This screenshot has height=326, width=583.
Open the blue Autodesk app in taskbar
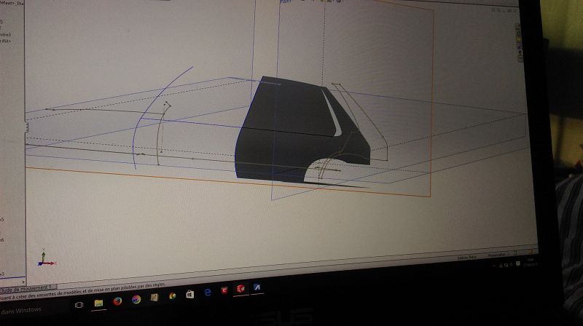coord(257,289)
